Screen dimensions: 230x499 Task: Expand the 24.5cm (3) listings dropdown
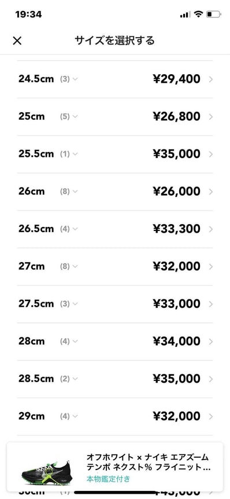(75, 79)
